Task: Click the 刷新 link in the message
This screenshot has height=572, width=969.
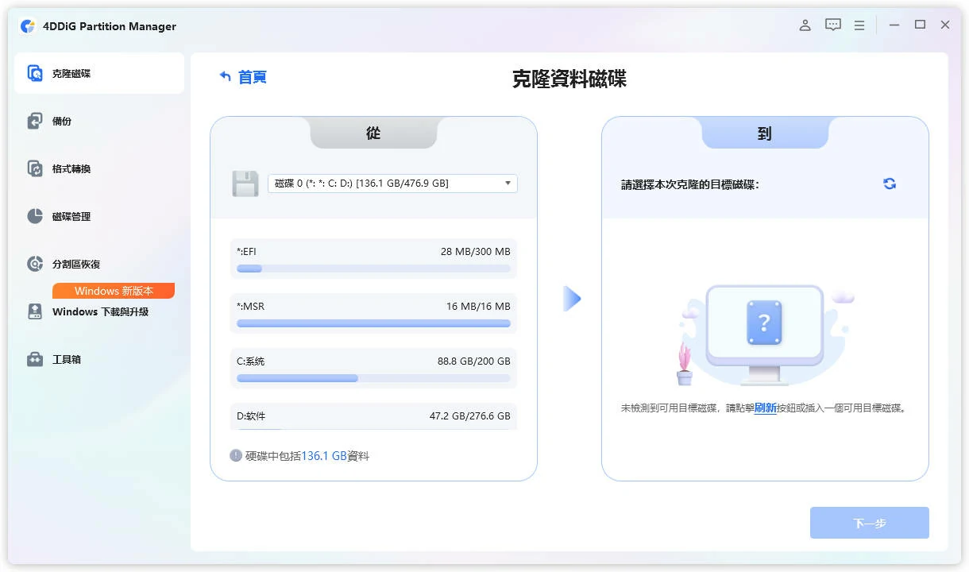Action: pyautogui.click(x=765, y=408)
